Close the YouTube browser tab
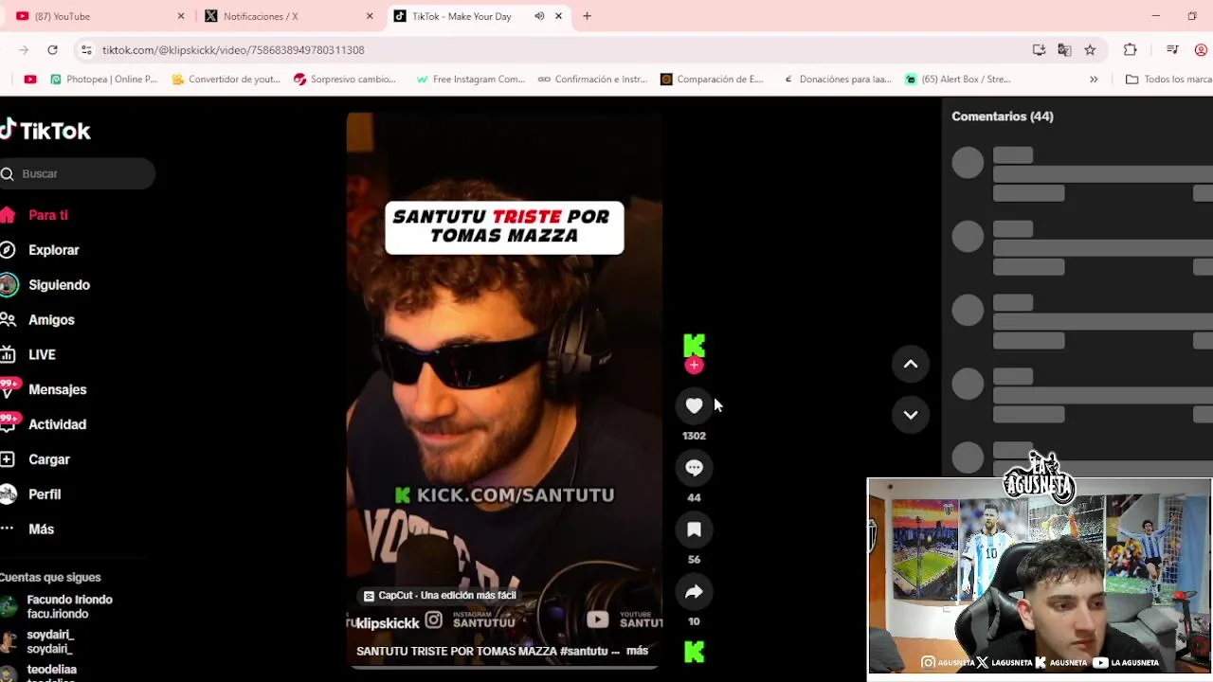Image resolution: width=1213 pixels, height=682 pixels. [181, 16]
